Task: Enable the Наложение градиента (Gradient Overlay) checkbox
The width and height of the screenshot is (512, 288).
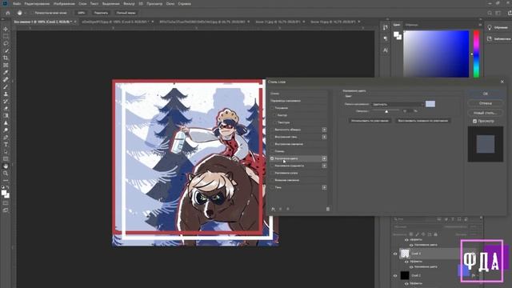Action: coord(272,166)
